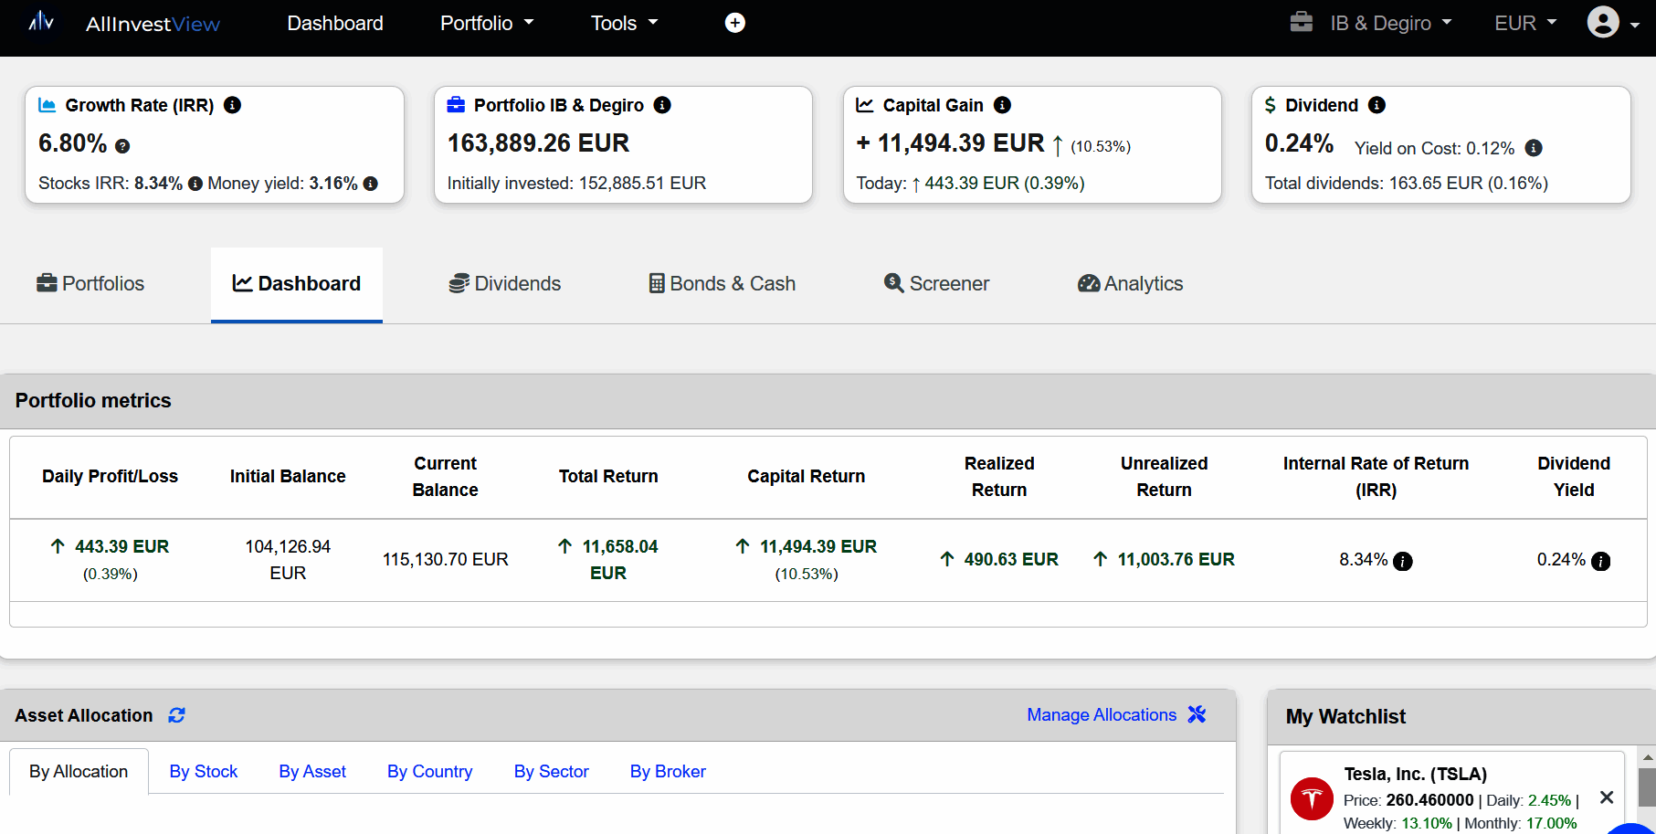This screenshot has width=1656, height=834.
Task: Select the By Sector allocation tab
Action: [551, 772]
